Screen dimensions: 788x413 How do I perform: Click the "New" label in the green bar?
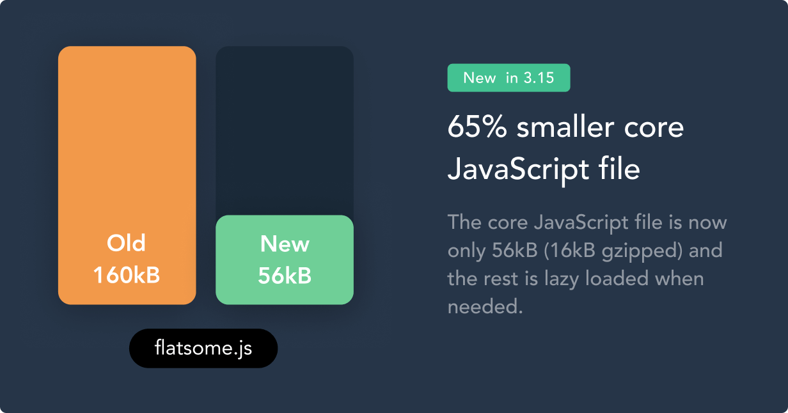click(285, 244)
